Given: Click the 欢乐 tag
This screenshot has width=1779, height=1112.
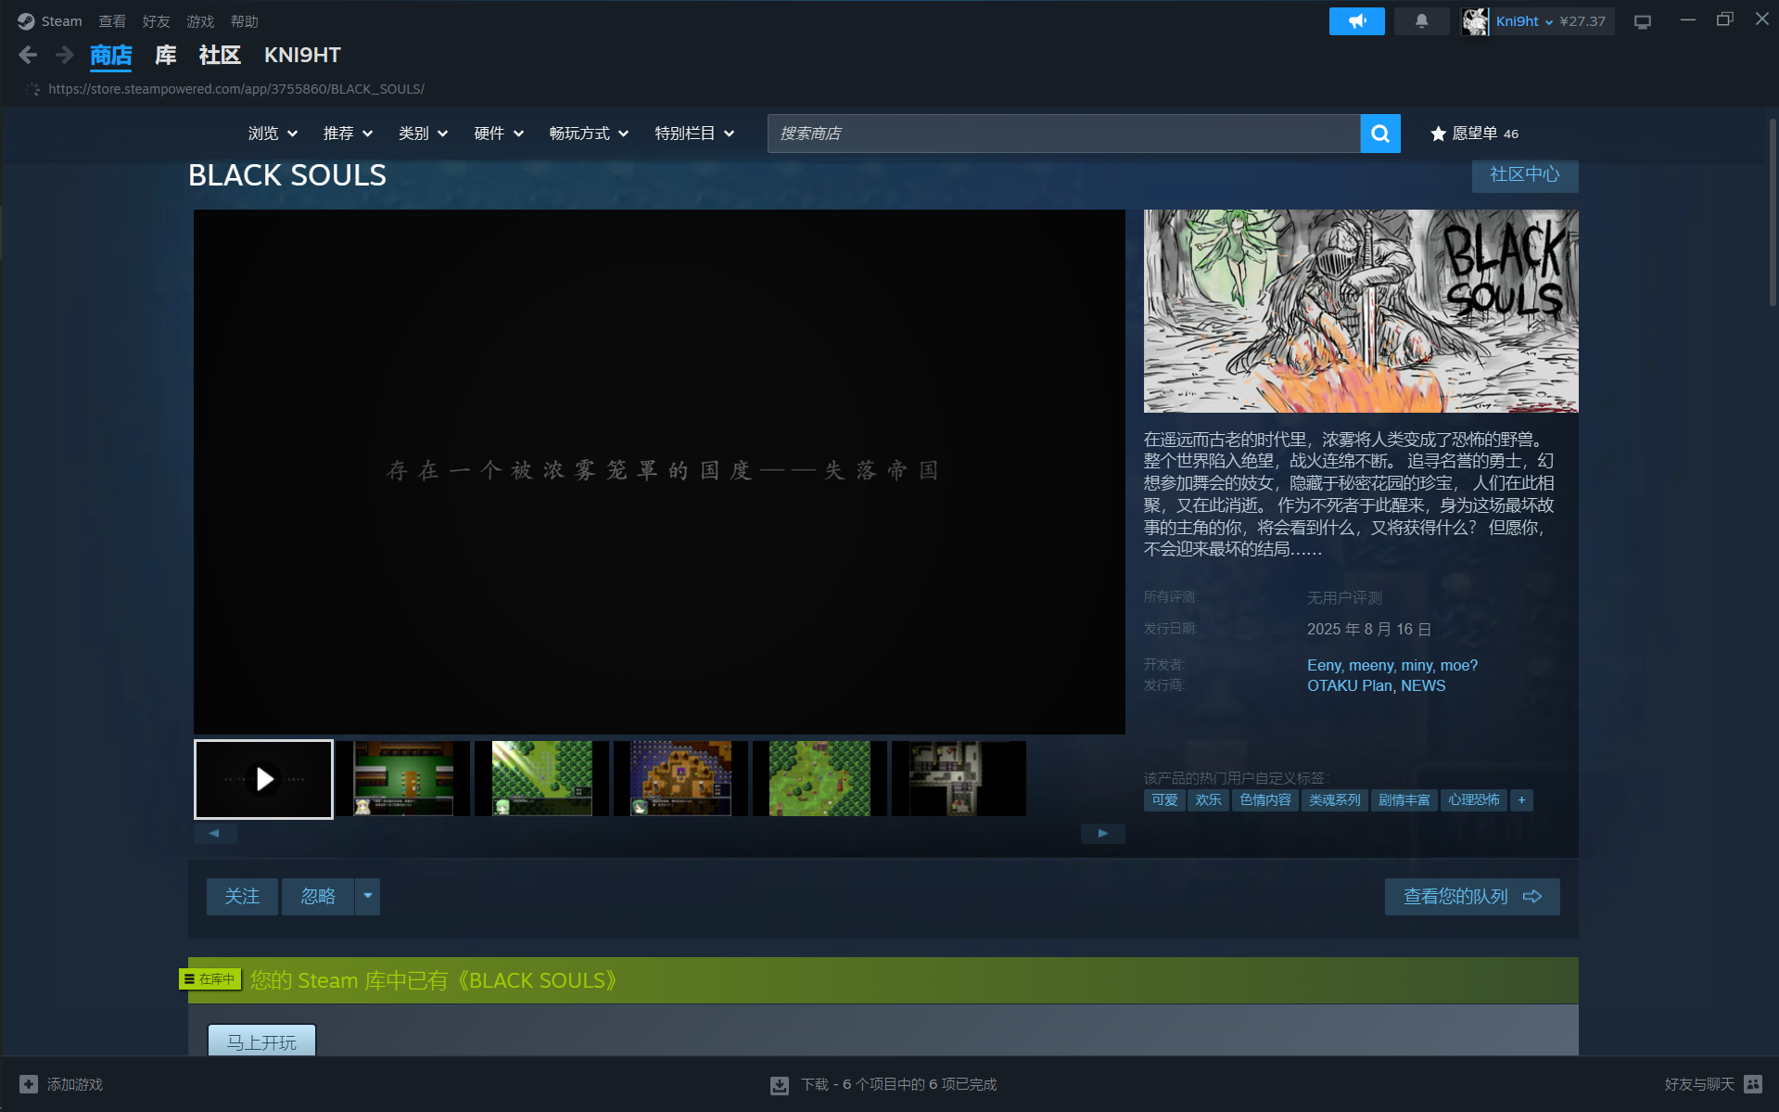Looking at the screenshot, I should click(x=1208, y=800).
